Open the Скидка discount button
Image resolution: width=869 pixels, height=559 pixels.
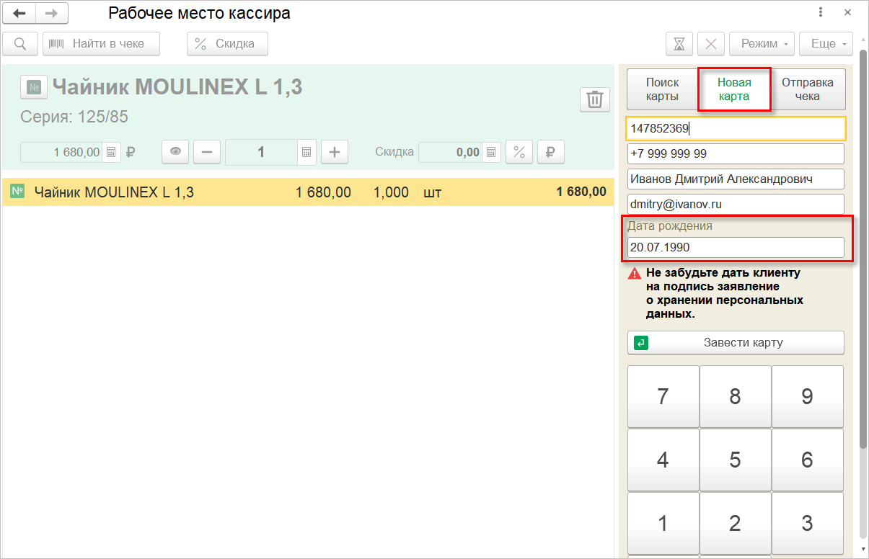pyautogui.click(x=227, y=43)
